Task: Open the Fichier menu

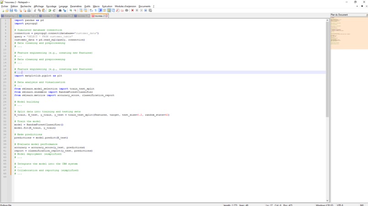Action: 5,6
